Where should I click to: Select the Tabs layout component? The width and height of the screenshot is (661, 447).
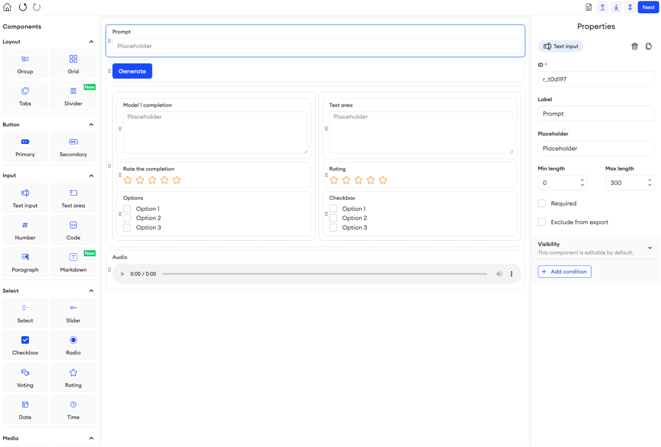25,95
